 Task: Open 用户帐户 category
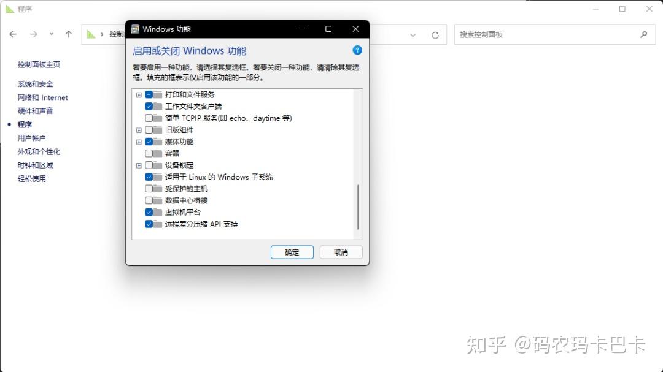point(32,138)
